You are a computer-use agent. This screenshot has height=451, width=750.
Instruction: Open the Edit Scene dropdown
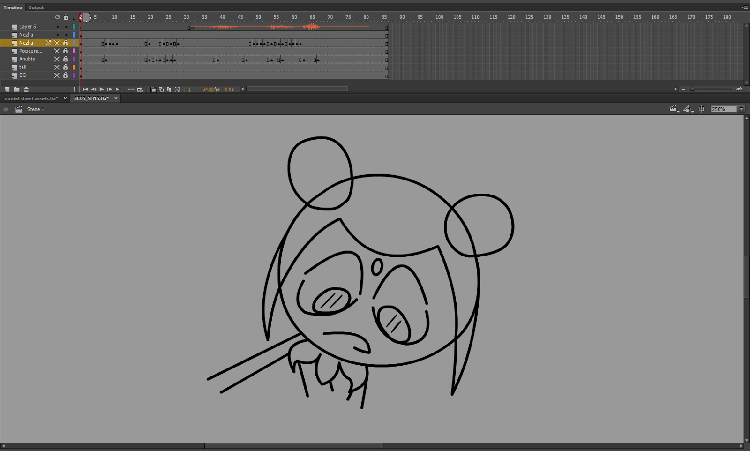pyautogui.click(x=675, y=109)
